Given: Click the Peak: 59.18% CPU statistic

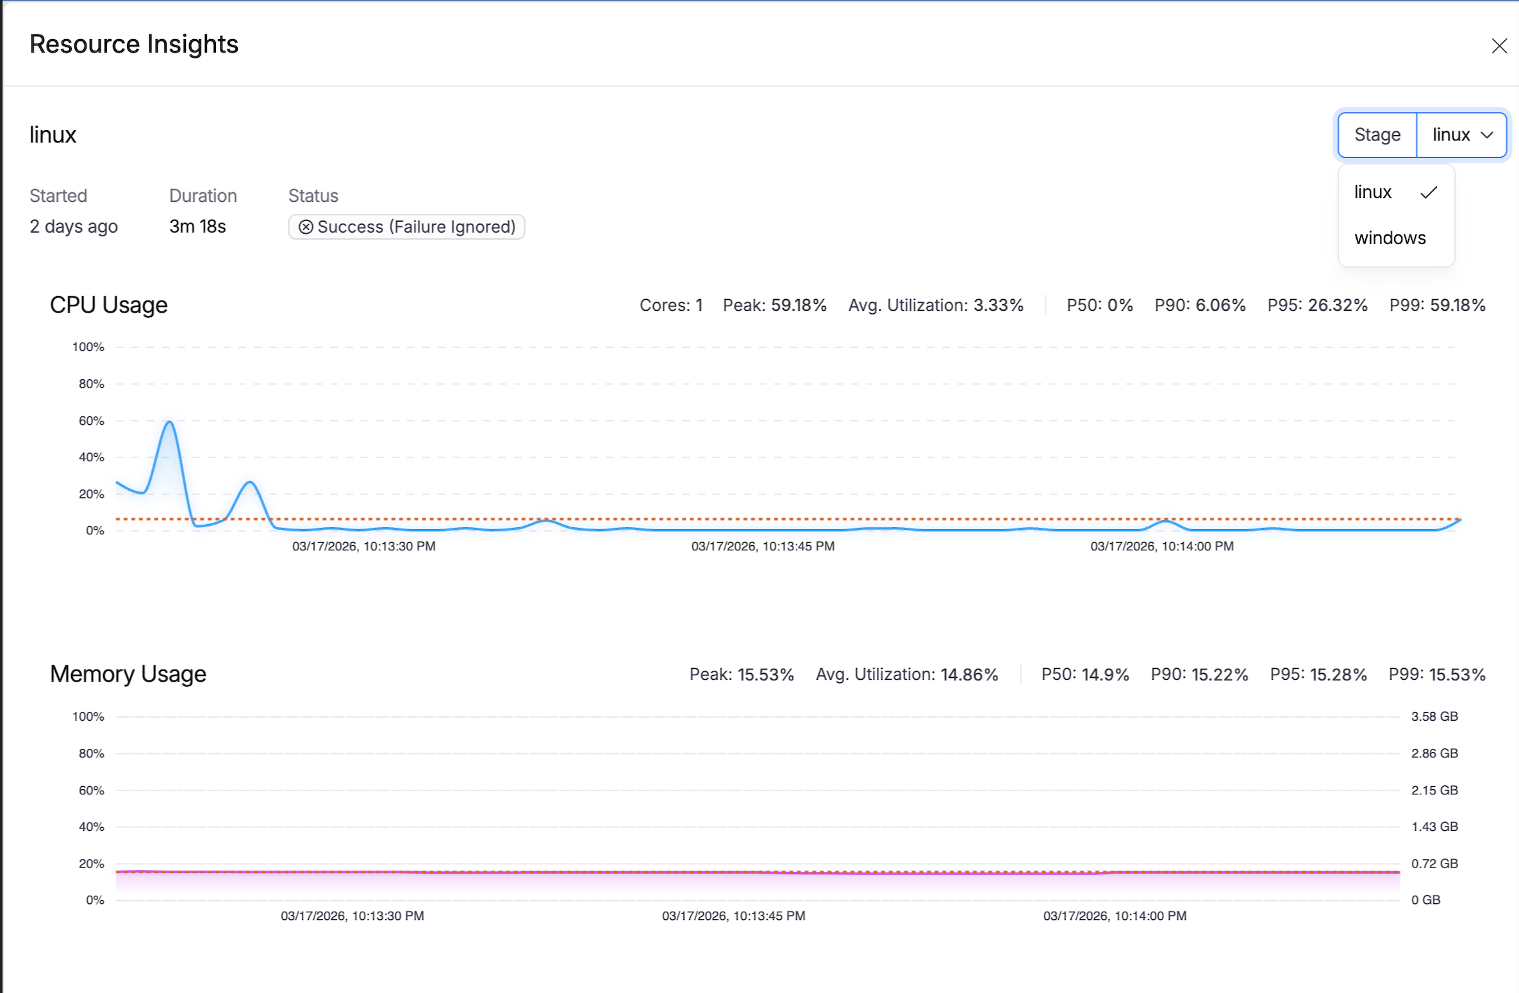Looking at the screenshot, I should [774, 305].
